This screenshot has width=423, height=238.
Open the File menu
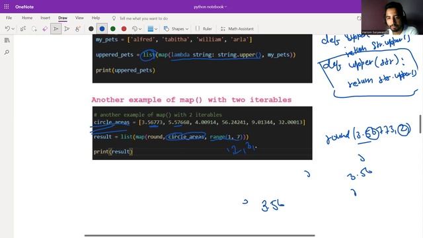pyautogui.click(x=9, y=18)
